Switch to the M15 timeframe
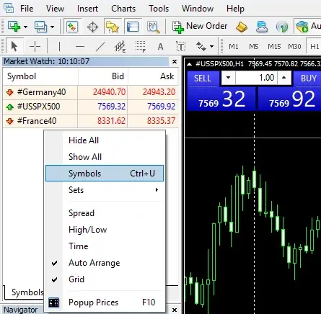 (274, 46)
